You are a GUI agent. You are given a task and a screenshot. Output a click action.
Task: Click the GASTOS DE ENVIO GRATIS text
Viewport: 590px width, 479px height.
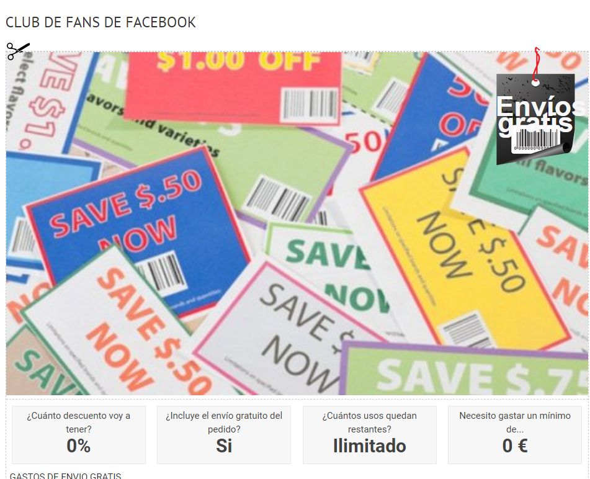coord(66,476)
